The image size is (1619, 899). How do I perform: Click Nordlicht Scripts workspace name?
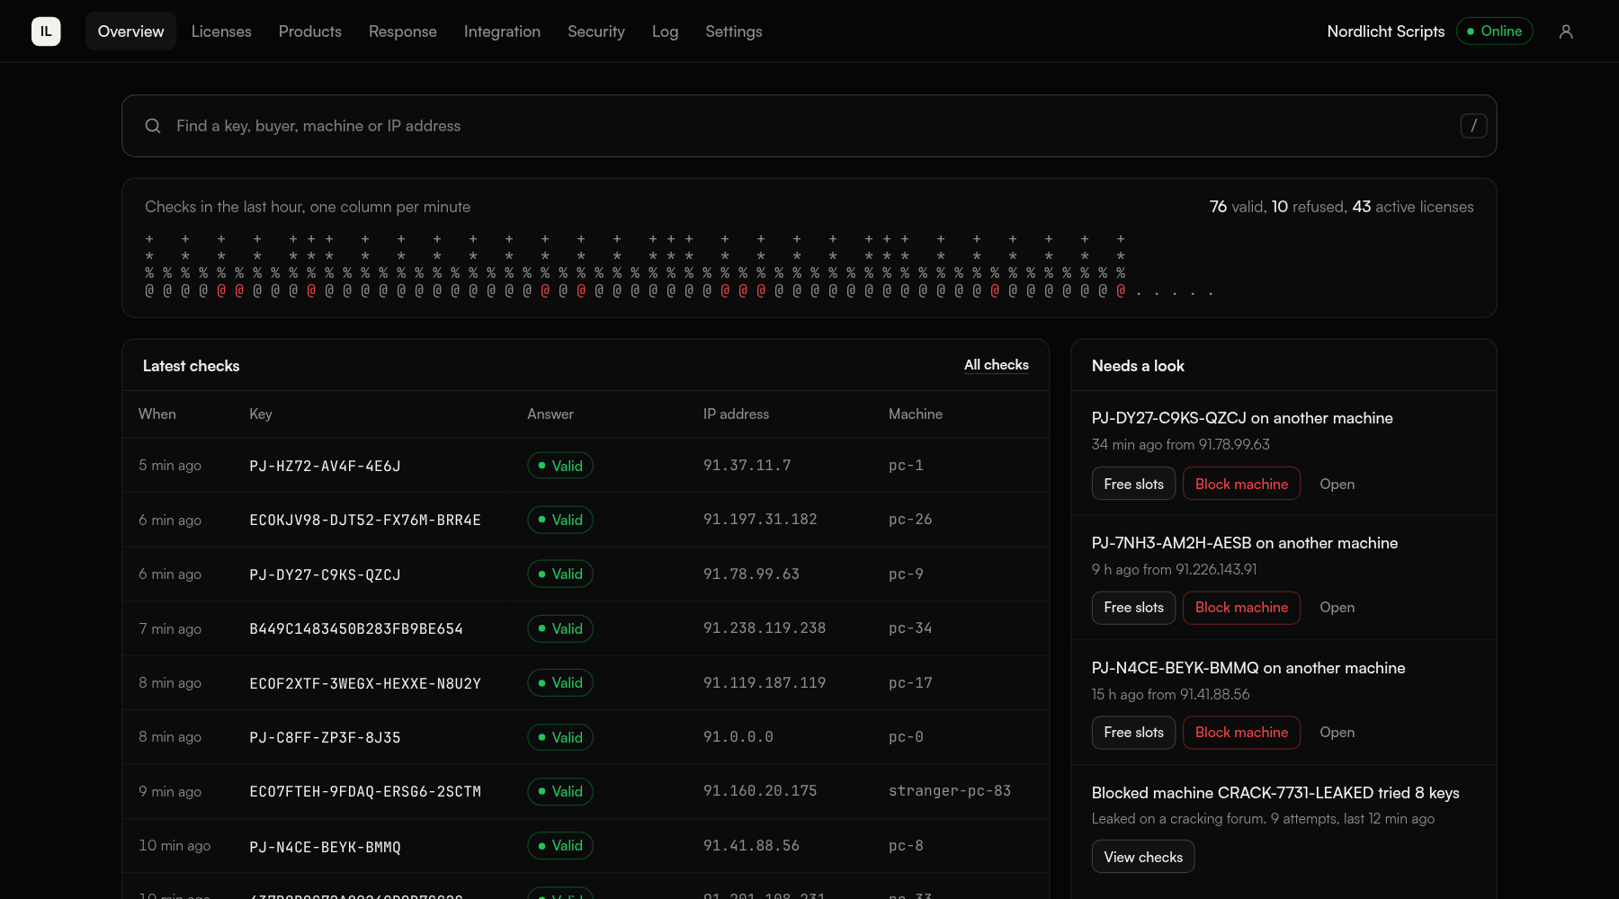[1386, 31]
